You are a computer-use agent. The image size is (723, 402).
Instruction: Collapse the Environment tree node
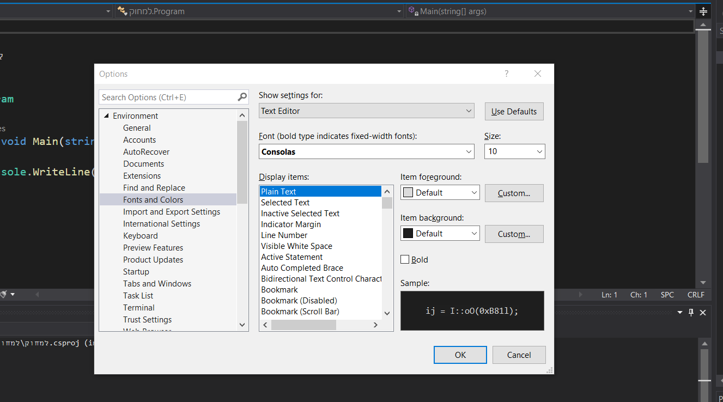tap(106, 115)
